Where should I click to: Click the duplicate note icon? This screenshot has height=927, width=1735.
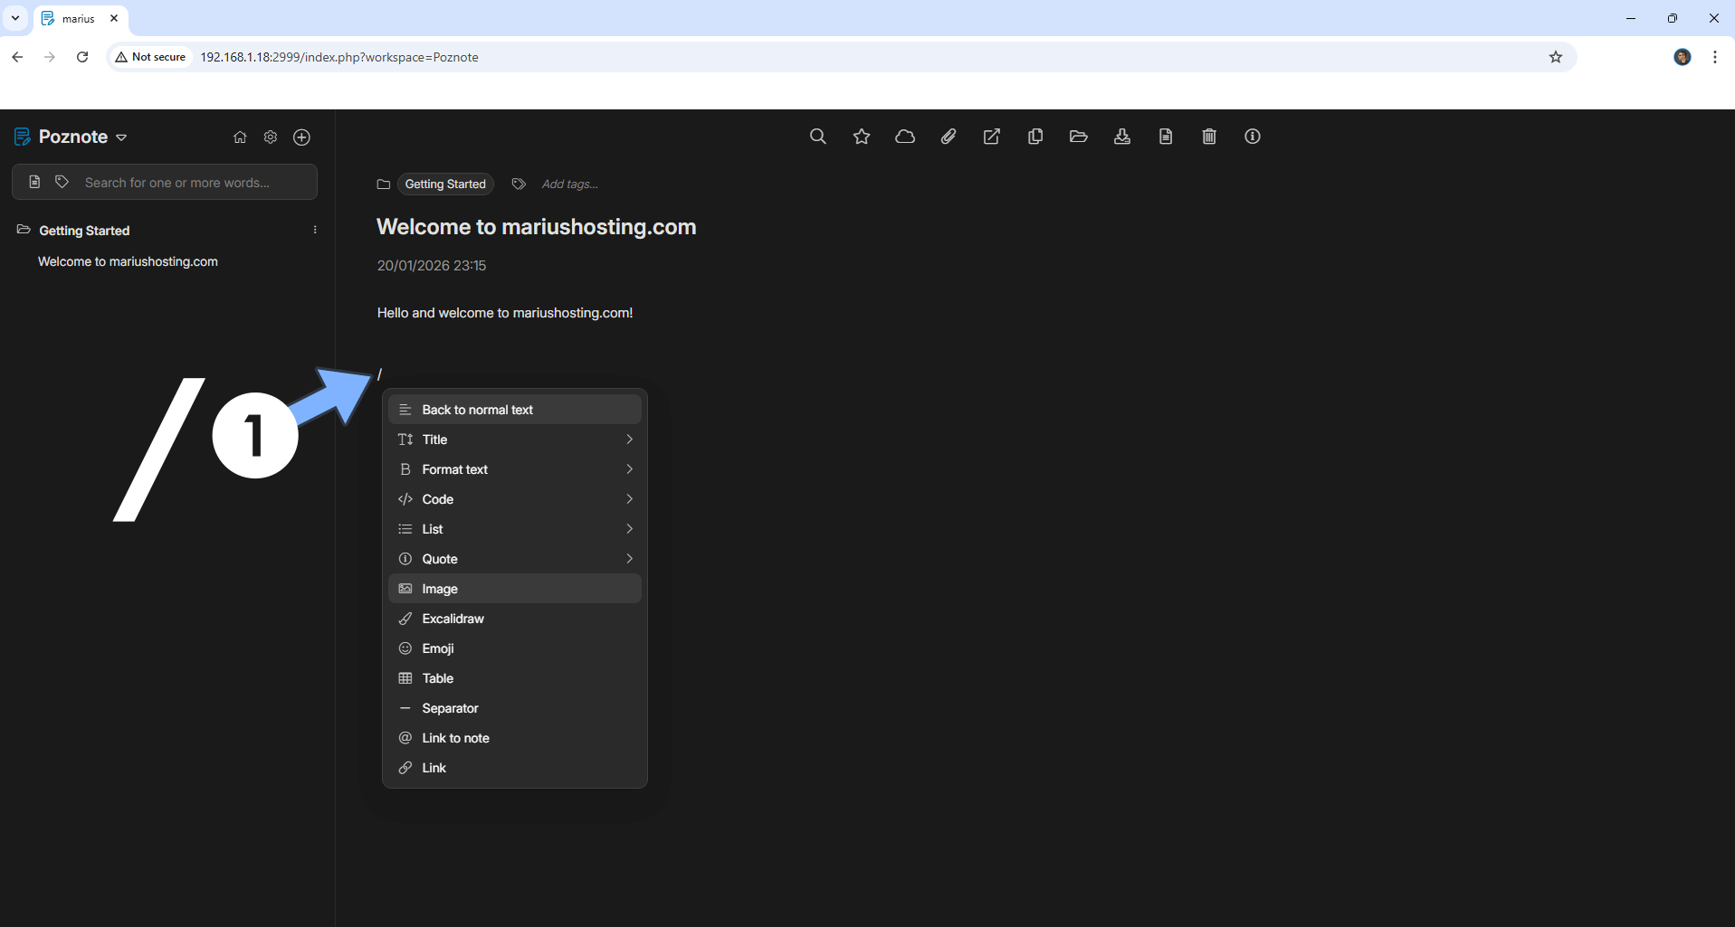point(1034,137)
